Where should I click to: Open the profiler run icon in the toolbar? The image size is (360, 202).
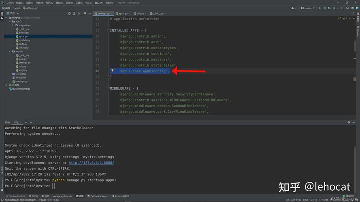tap(334, 8)
